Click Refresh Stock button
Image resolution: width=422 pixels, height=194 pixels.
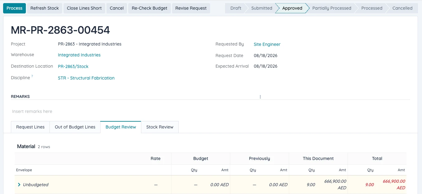click(45, 8)
